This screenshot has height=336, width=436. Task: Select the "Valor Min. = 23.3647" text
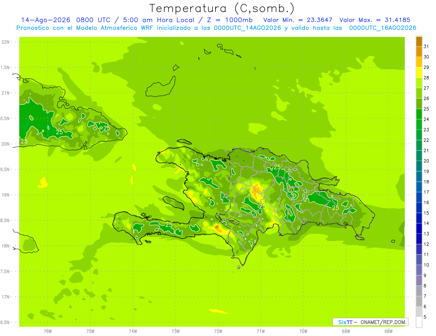coord(298,20)
